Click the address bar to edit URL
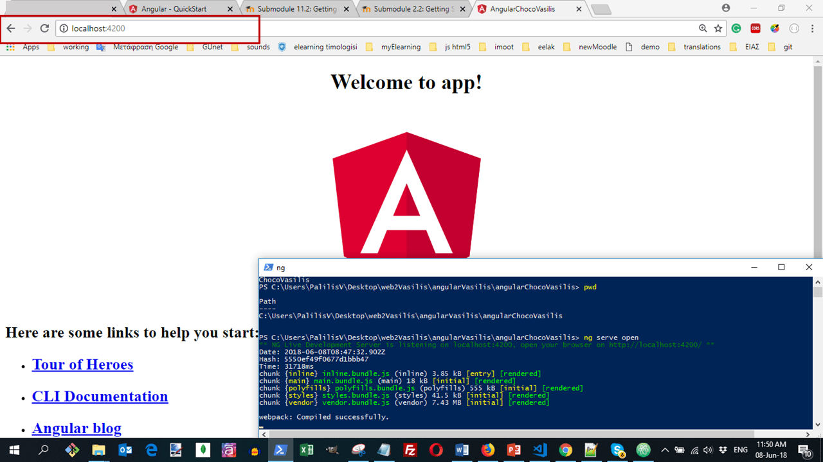 (x=161, y=29)
